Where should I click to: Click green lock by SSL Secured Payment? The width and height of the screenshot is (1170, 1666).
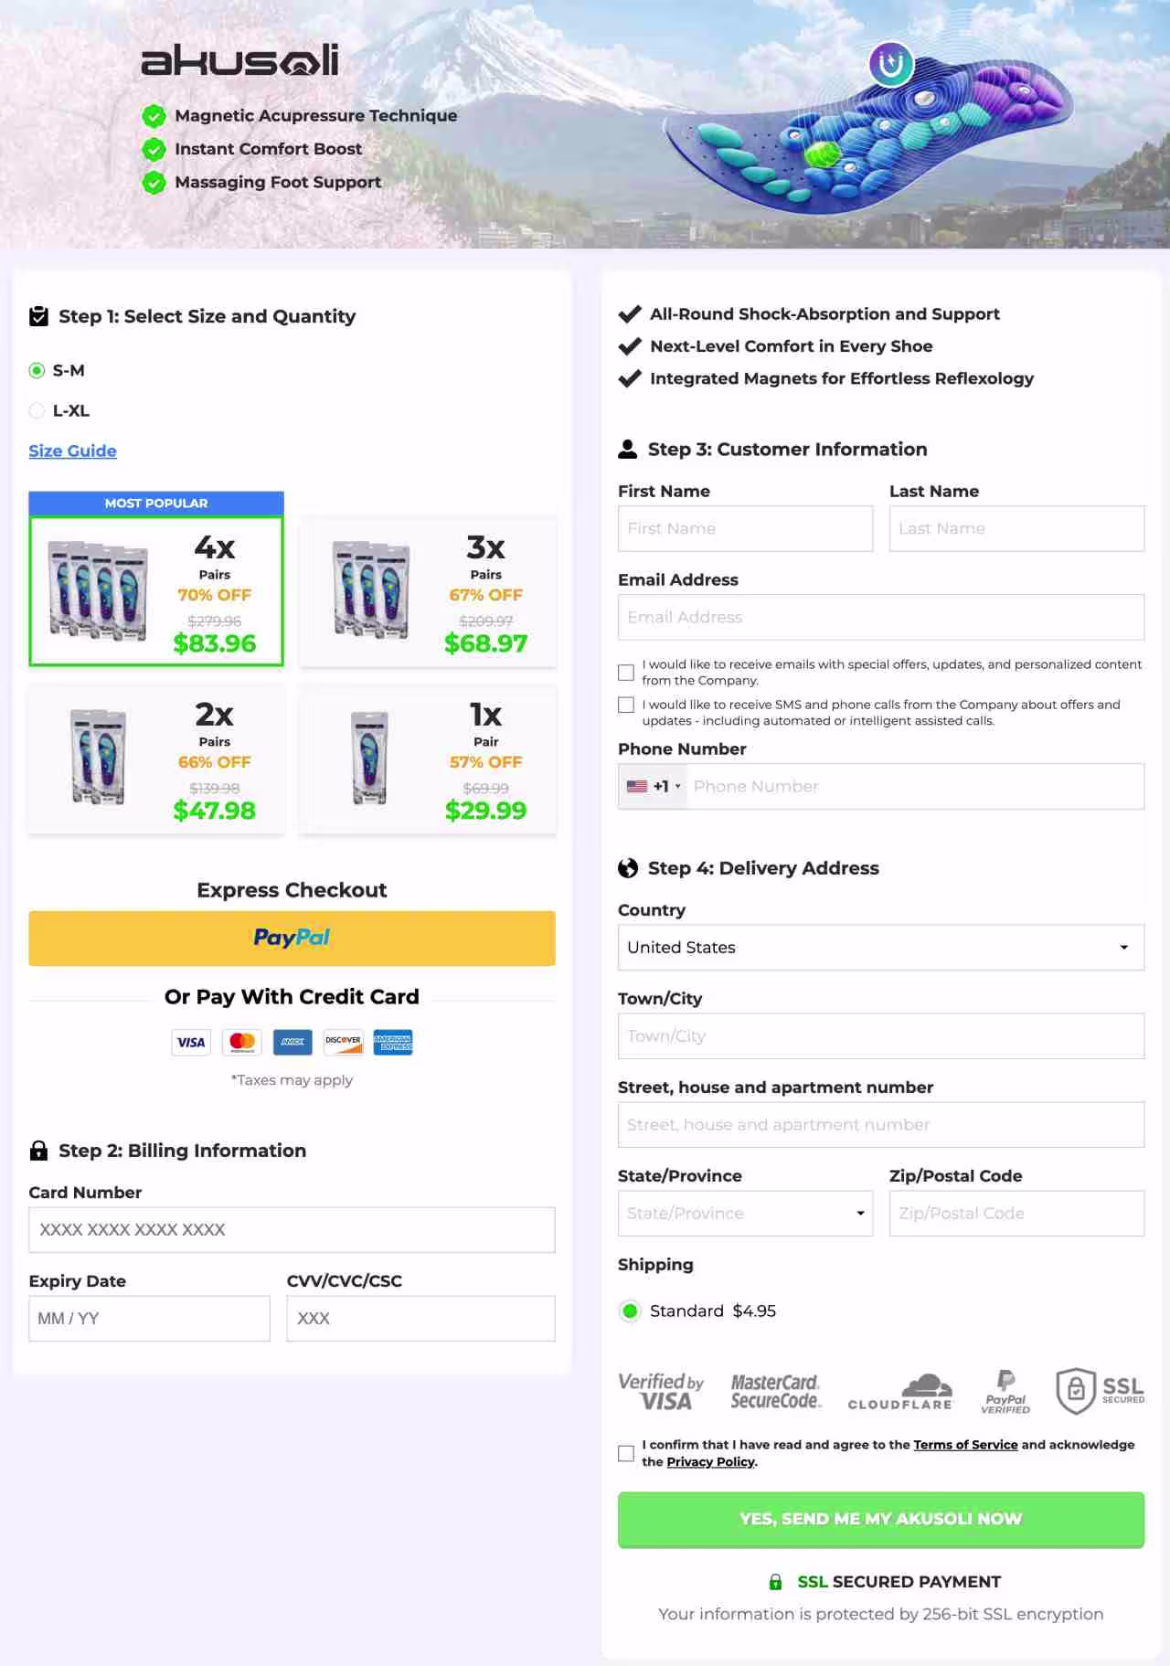(775, 1582)
